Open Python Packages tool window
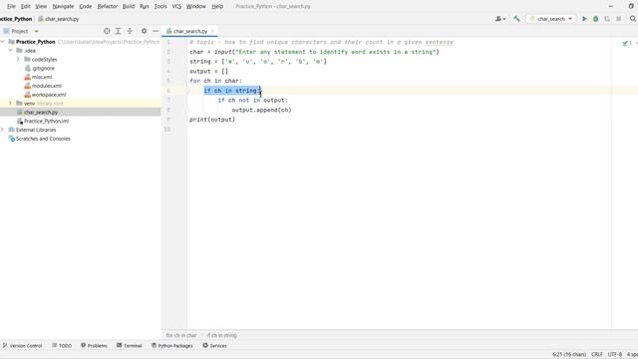 tap(172, 346)
